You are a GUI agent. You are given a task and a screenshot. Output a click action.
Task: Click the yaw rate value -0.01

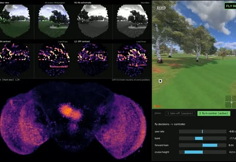[232, 132]
